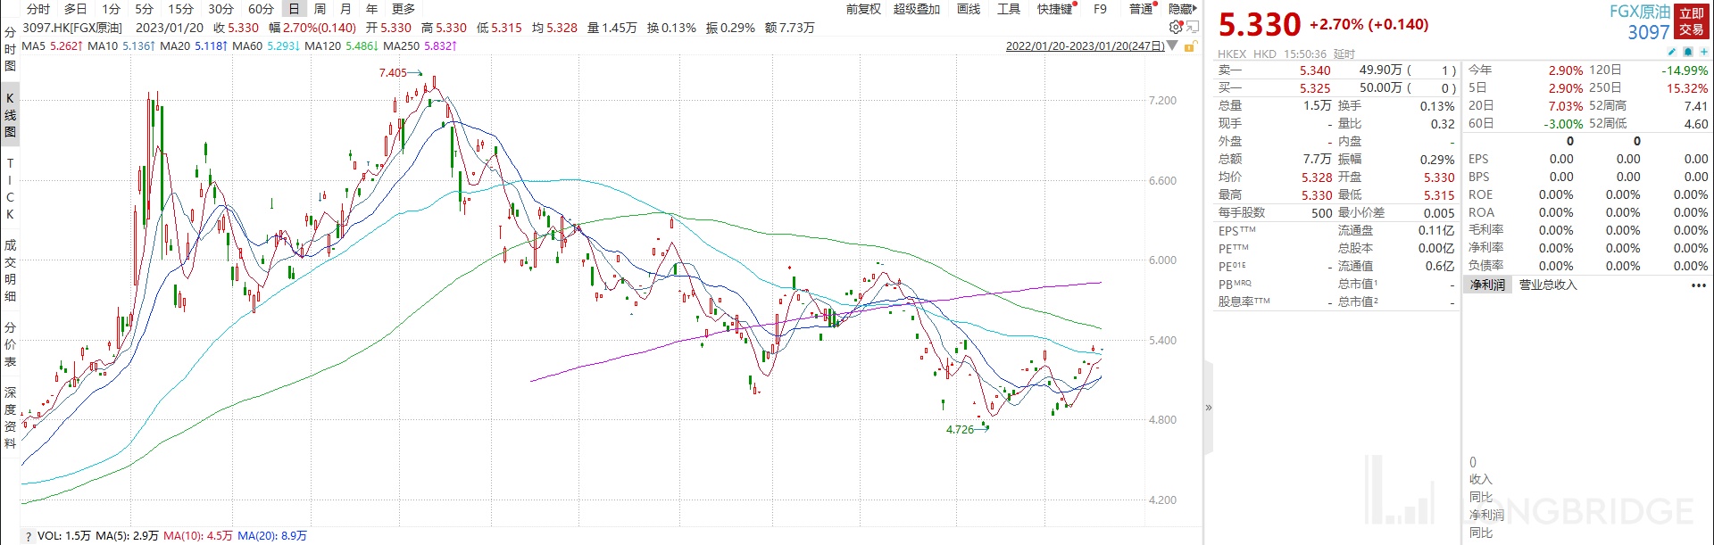Select the 日 daily candlestick tab
Screen dimensions: 1714x545
tap(294, 9)
